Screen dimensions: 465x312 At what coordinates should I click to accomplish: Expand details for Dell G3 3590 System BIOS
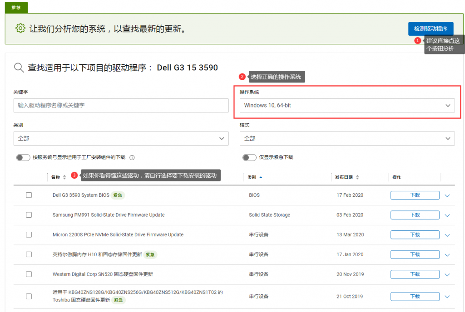coord(447,195)
